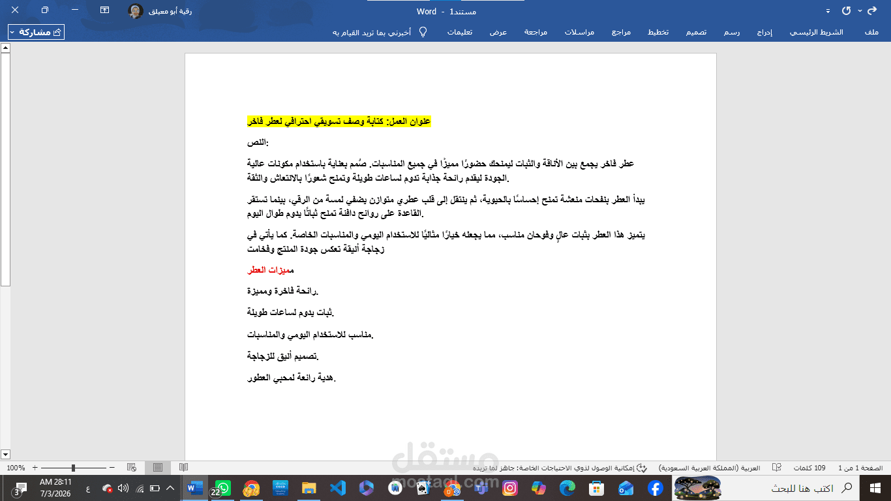
Task: Open Microsoft Store from the taskbar
Action: coord(596,487)
